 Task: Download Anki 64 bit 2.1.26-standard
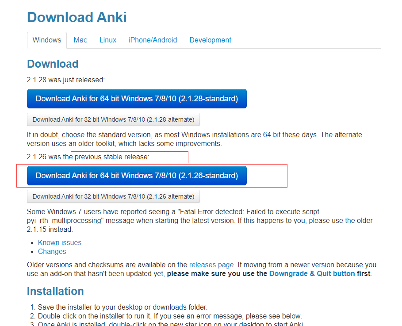click(137, 176)
